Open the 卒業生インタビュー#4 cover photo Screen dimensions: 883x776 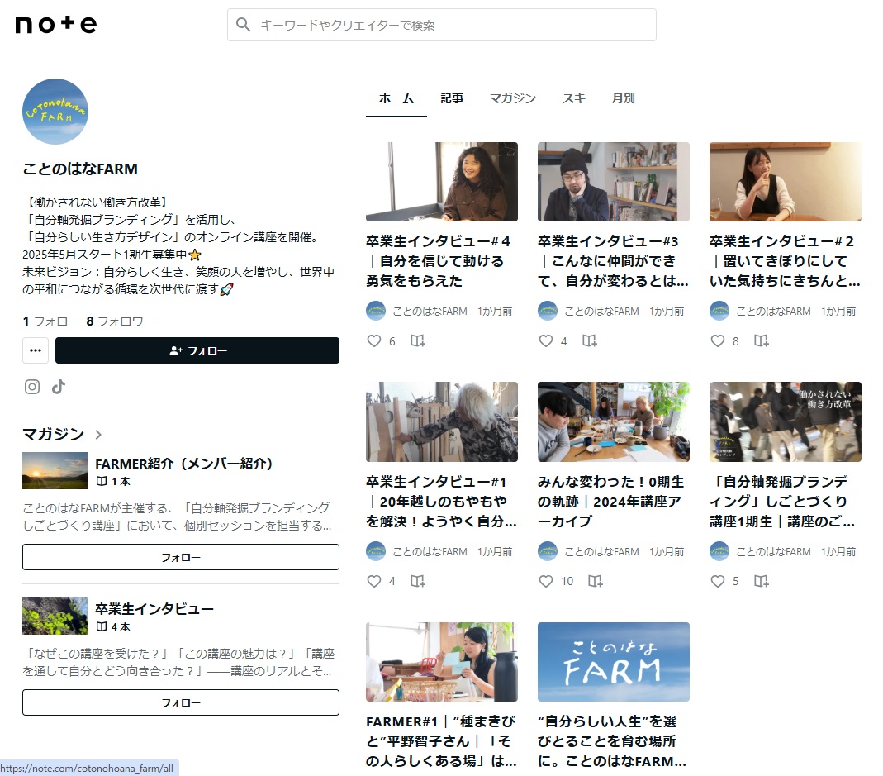442,182
